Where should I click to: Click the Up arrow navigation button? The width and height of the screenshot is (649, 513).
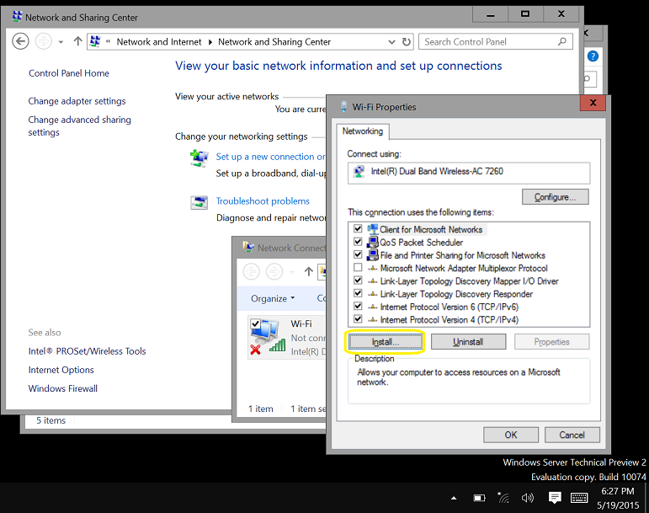[78, 41]
